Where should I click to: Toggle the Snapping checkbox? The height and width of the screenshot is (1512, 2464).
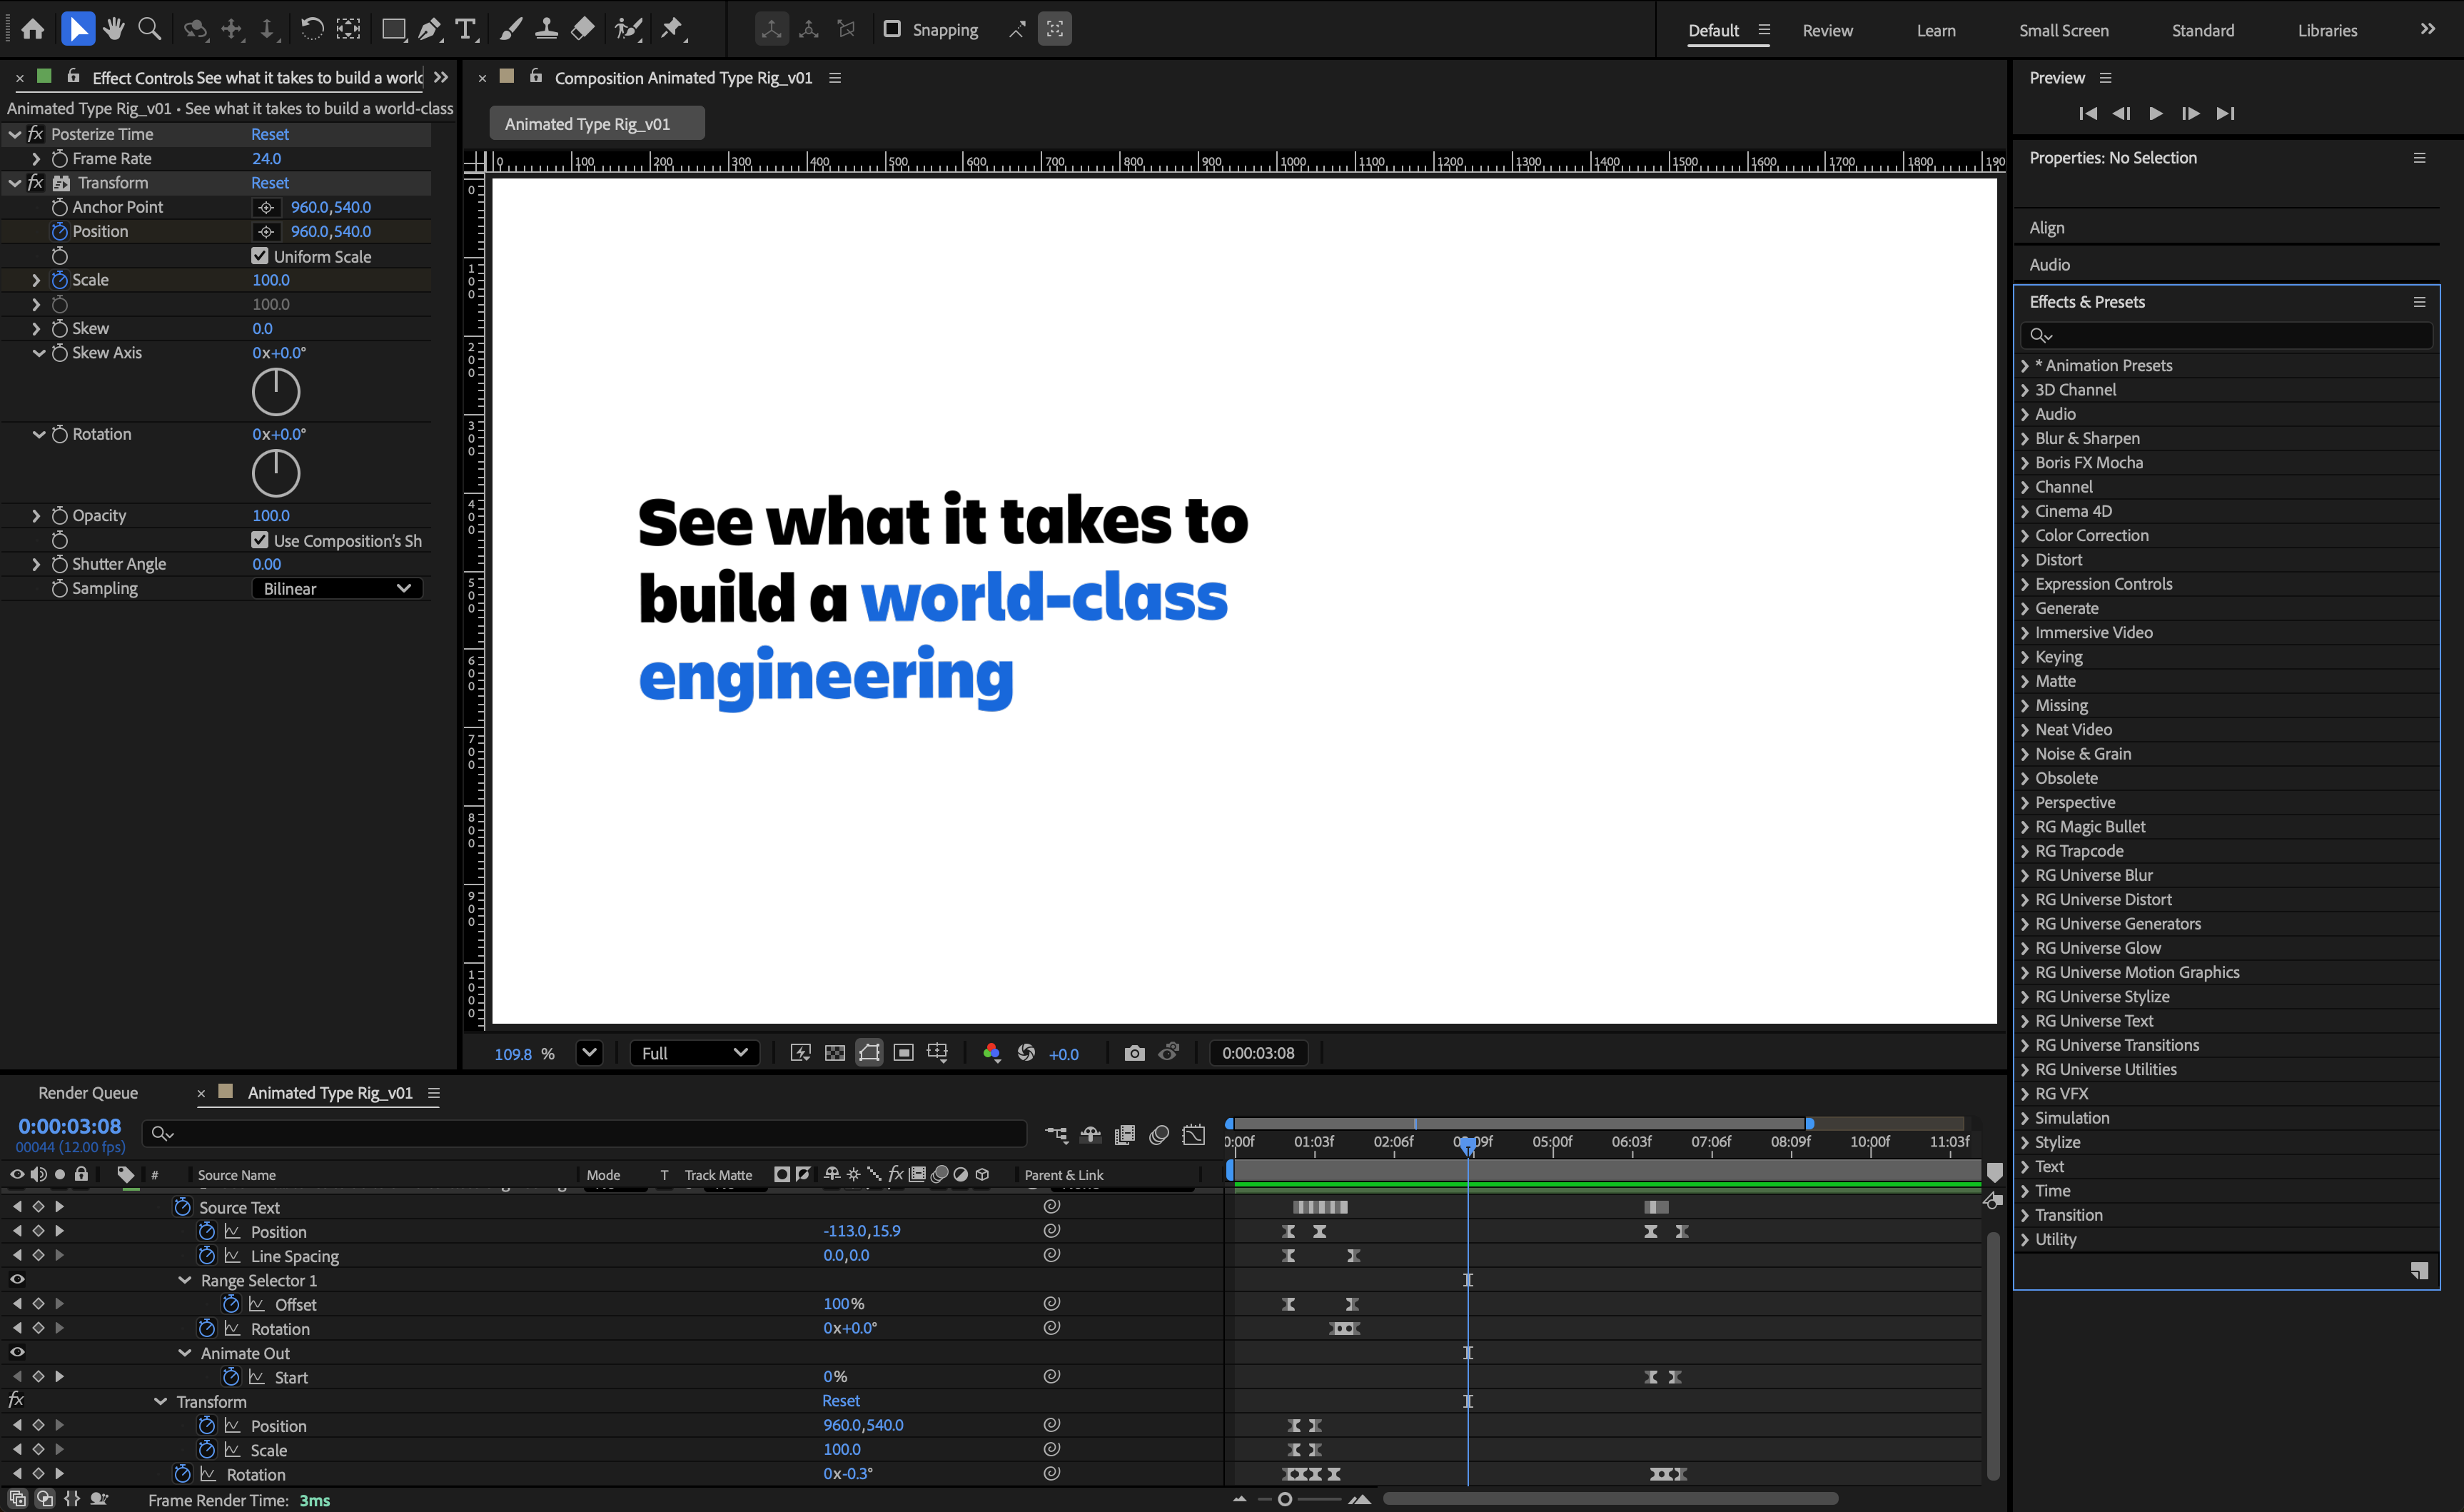(x=892, y=29)
